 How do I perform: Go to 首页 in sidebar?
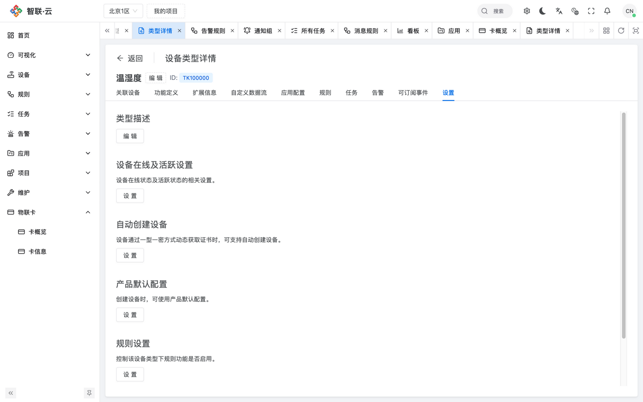(x=50, y=35)
